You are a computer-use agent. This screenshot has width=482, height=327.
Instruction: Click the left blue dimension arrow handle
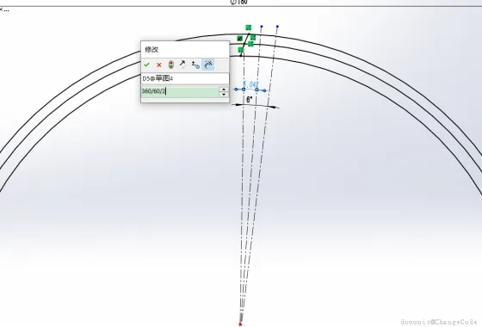pyautogui.click(x=236, y=89)
